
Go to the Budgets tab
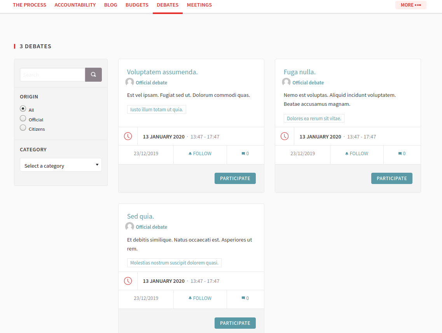(x=137, y=5)
